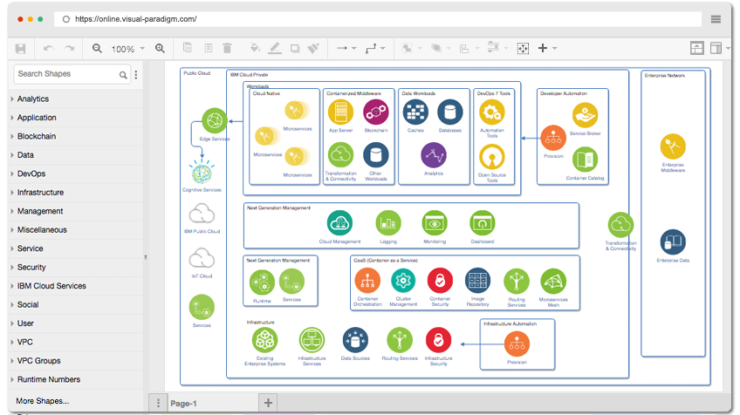Expand the IBM Cloud Services category

click(76, 286)
